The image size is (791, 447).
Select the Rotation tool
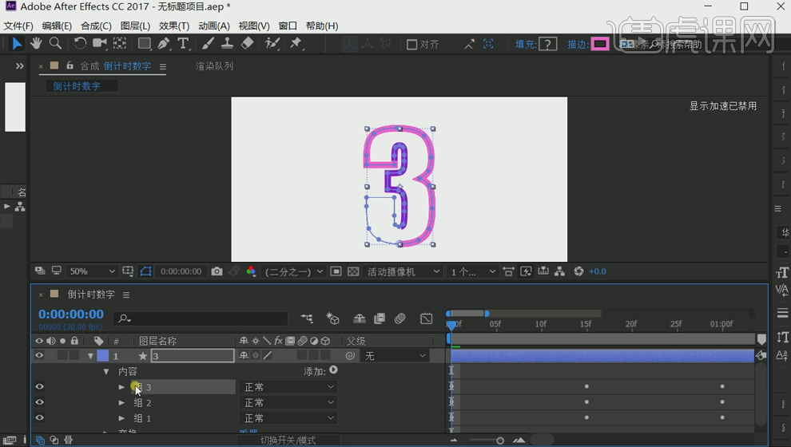click(x=80, y=44)
